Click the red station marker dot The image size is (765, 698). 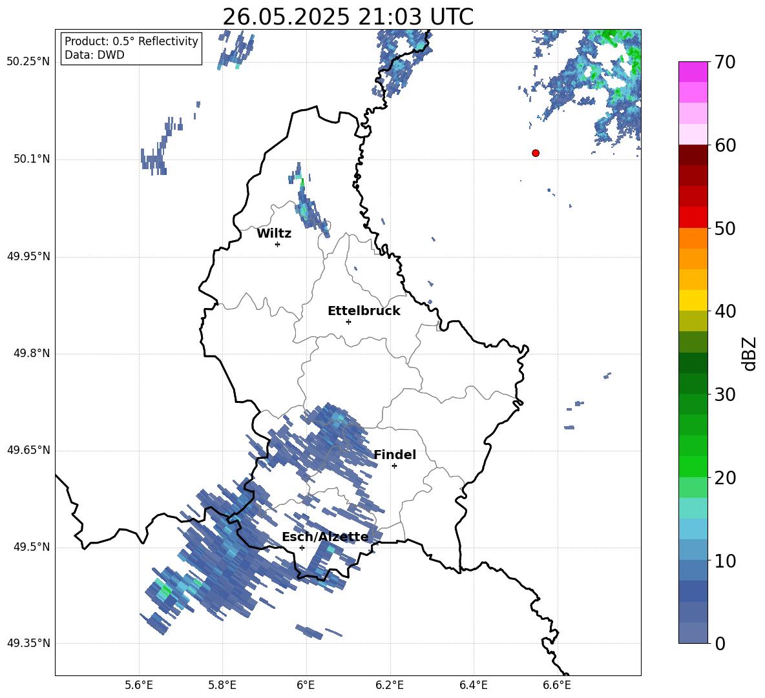pyautogui.click(x=536, y=153)
